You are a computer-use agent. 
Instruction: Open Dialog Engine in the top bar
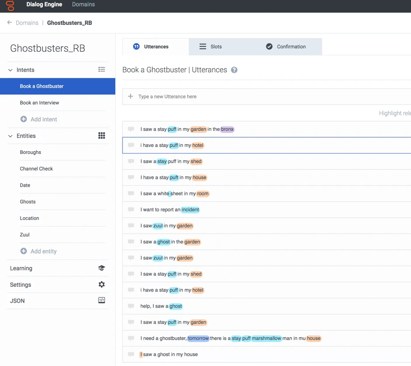tap(44, 4)
